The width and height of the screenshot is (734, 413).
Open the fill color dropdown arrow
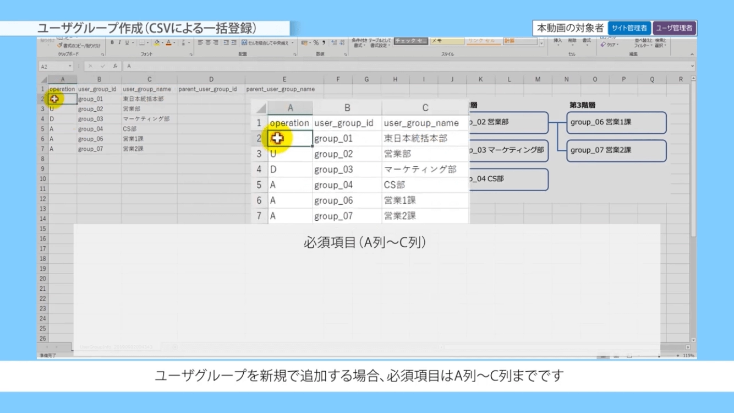[x=163, y=42]
